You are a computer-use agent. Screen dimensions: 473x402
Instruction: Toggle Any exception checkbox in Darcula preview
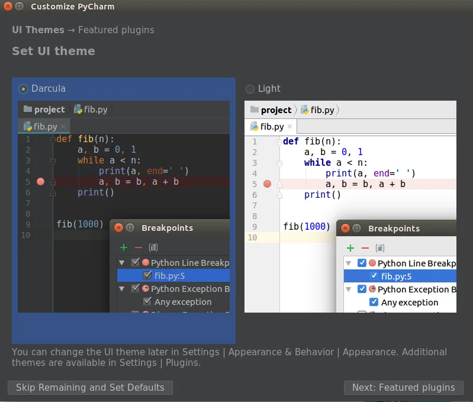click(x=147, y=301)
